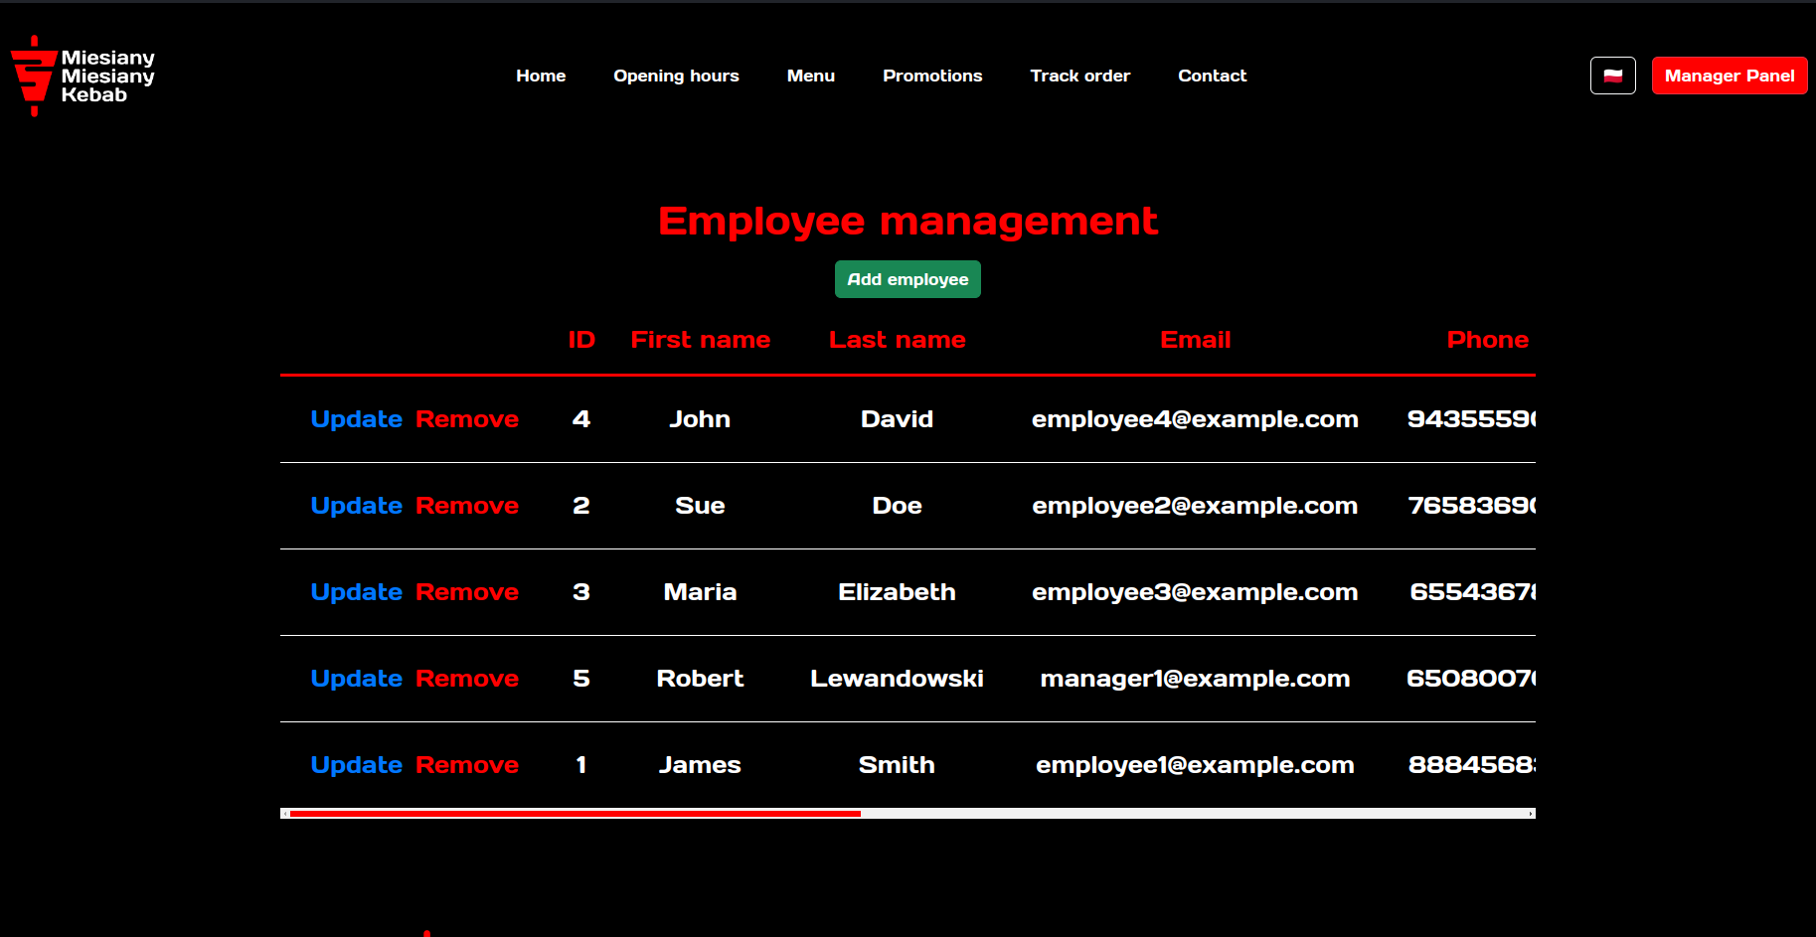Click the Email column header
This screenshot has width=1816, height=937.
click(x=1195, y=340)
